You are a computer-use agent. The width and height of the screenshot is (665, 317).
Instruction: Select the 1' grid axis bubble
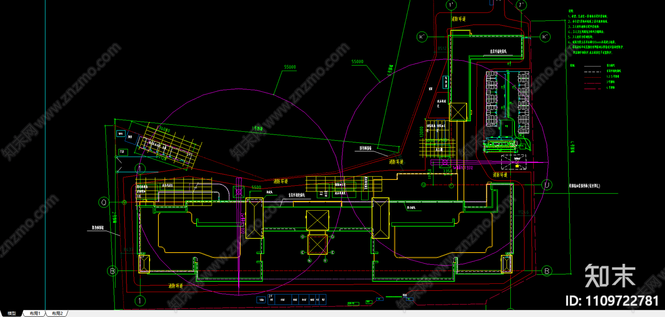click(x=451, y=5)
